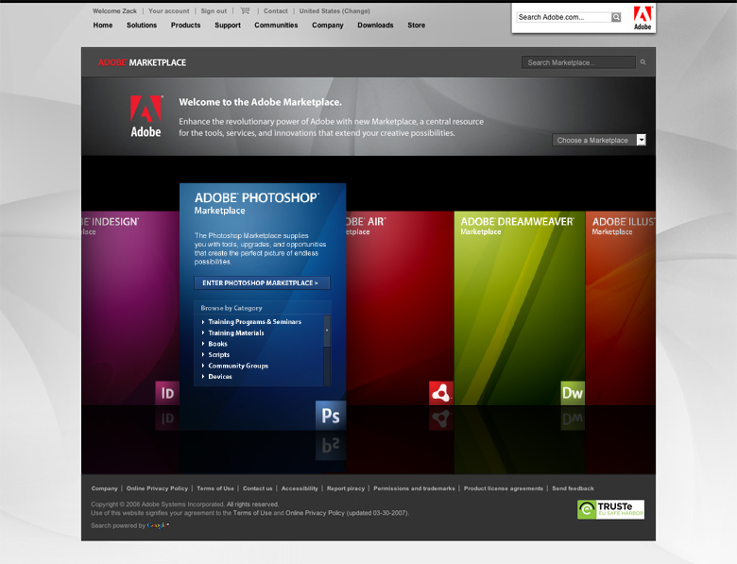The height and width of the screenshot is (564, 737).
Task: Click the Search Adobe.com input field
Action: pos(564,17)
